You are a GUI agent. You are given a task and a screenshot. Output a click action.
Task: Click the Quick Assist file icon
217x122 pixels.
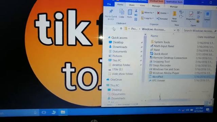click(152, 54)
